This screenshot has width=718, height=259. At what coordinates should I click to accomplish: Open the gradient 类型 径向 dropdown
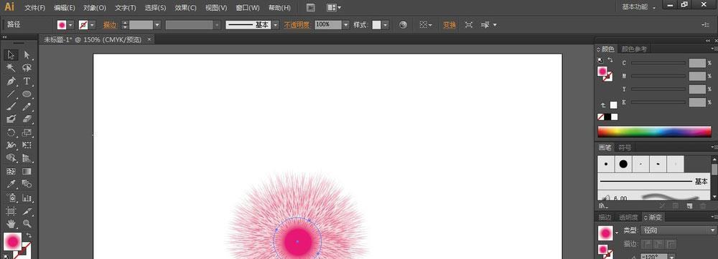coord(678,230)
